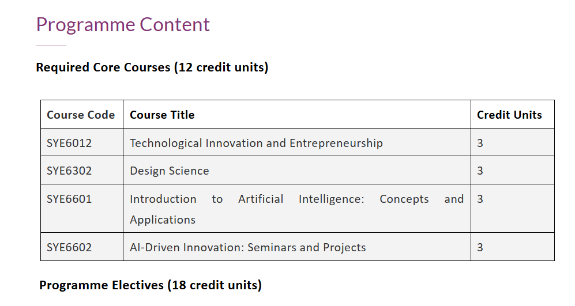Image resolution: width=575 pixels, height=306 pixels.
Task: Select course code SYE6302 cell
Action: 69,171
